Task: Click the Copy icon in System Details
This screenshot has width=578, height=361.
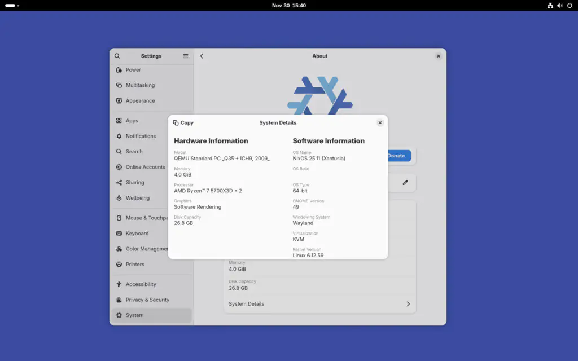Action: tap(176, 123)
